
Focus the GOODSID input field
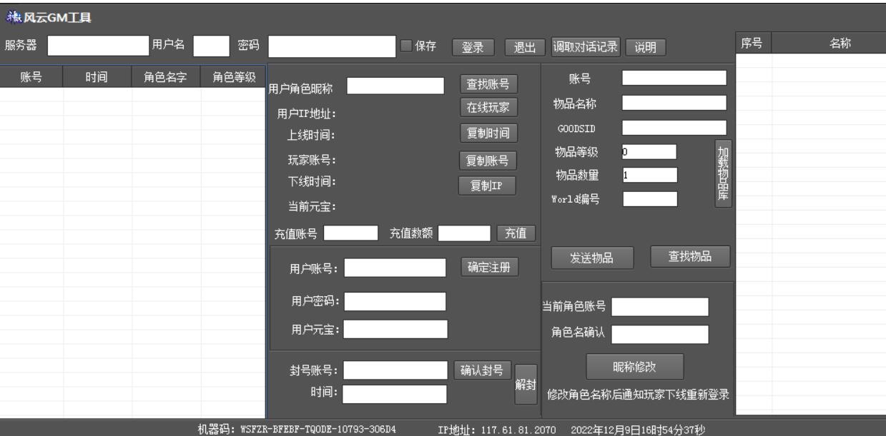pyautogui.click(x=674, y=128)
